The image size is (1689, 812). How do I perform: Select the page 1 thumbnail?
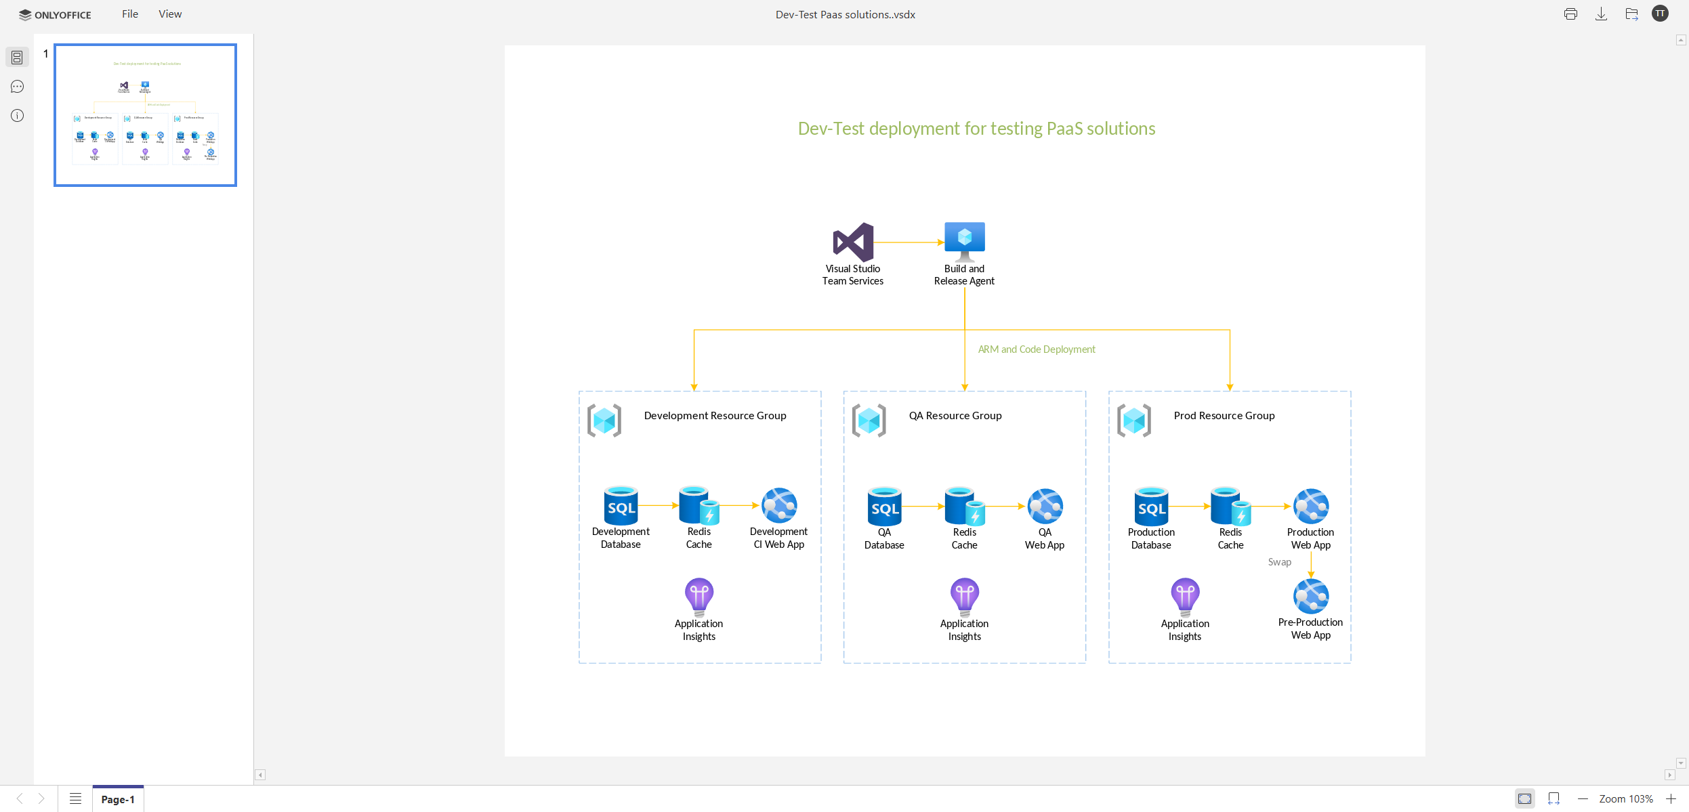[145, 114]
